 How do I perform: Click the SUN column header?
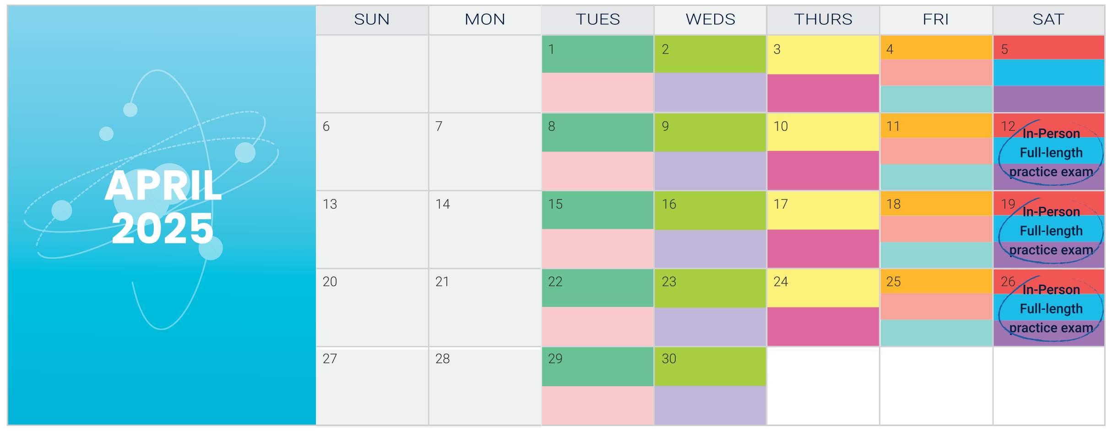coord(372,20)
